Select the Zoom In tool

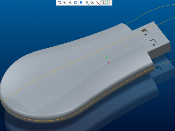(65, 3)
